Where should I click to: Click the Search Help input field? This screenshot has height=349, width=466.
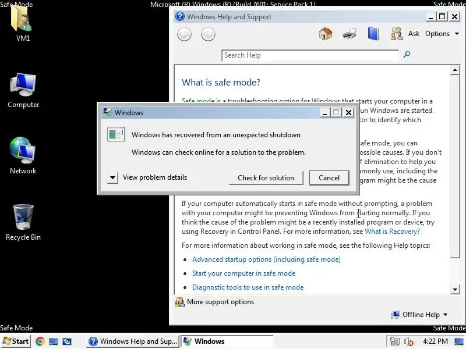[x=310, y=55]
